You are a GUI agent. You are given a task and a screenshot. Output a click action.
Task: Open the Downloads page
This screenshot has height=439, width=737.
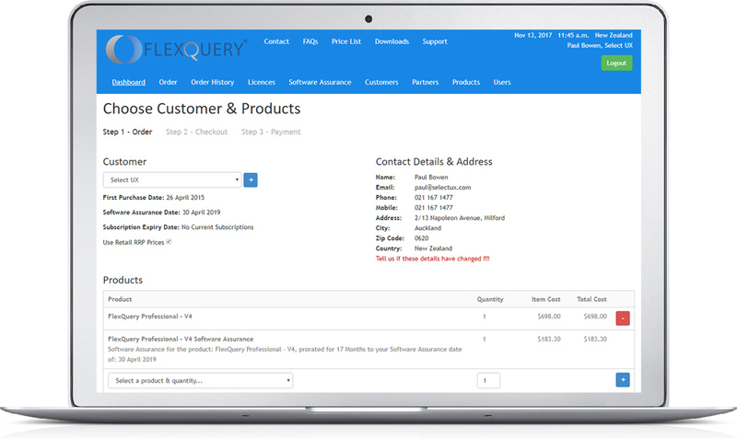coord(392,41)
